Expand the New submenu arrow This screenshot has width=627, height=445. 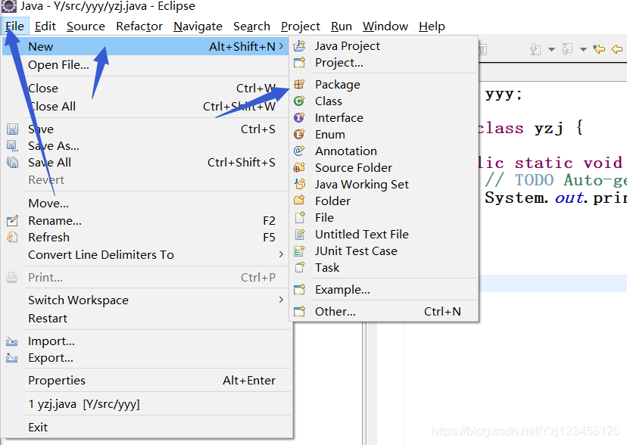coord(282,46)
